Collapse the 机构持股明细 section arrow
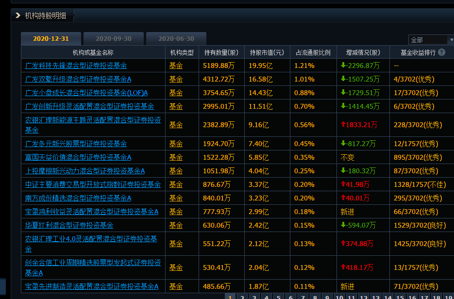The image size is (454, 299). click(x=18, y=16)
